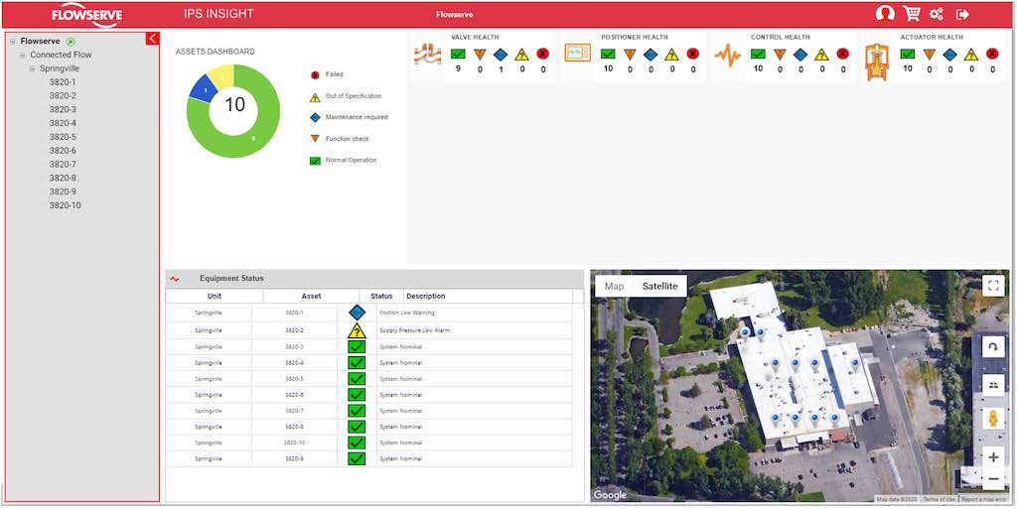Screen dimensions: 1017x508
Task: Select asset 3820-10 in the tree
Action: [66, 205]
